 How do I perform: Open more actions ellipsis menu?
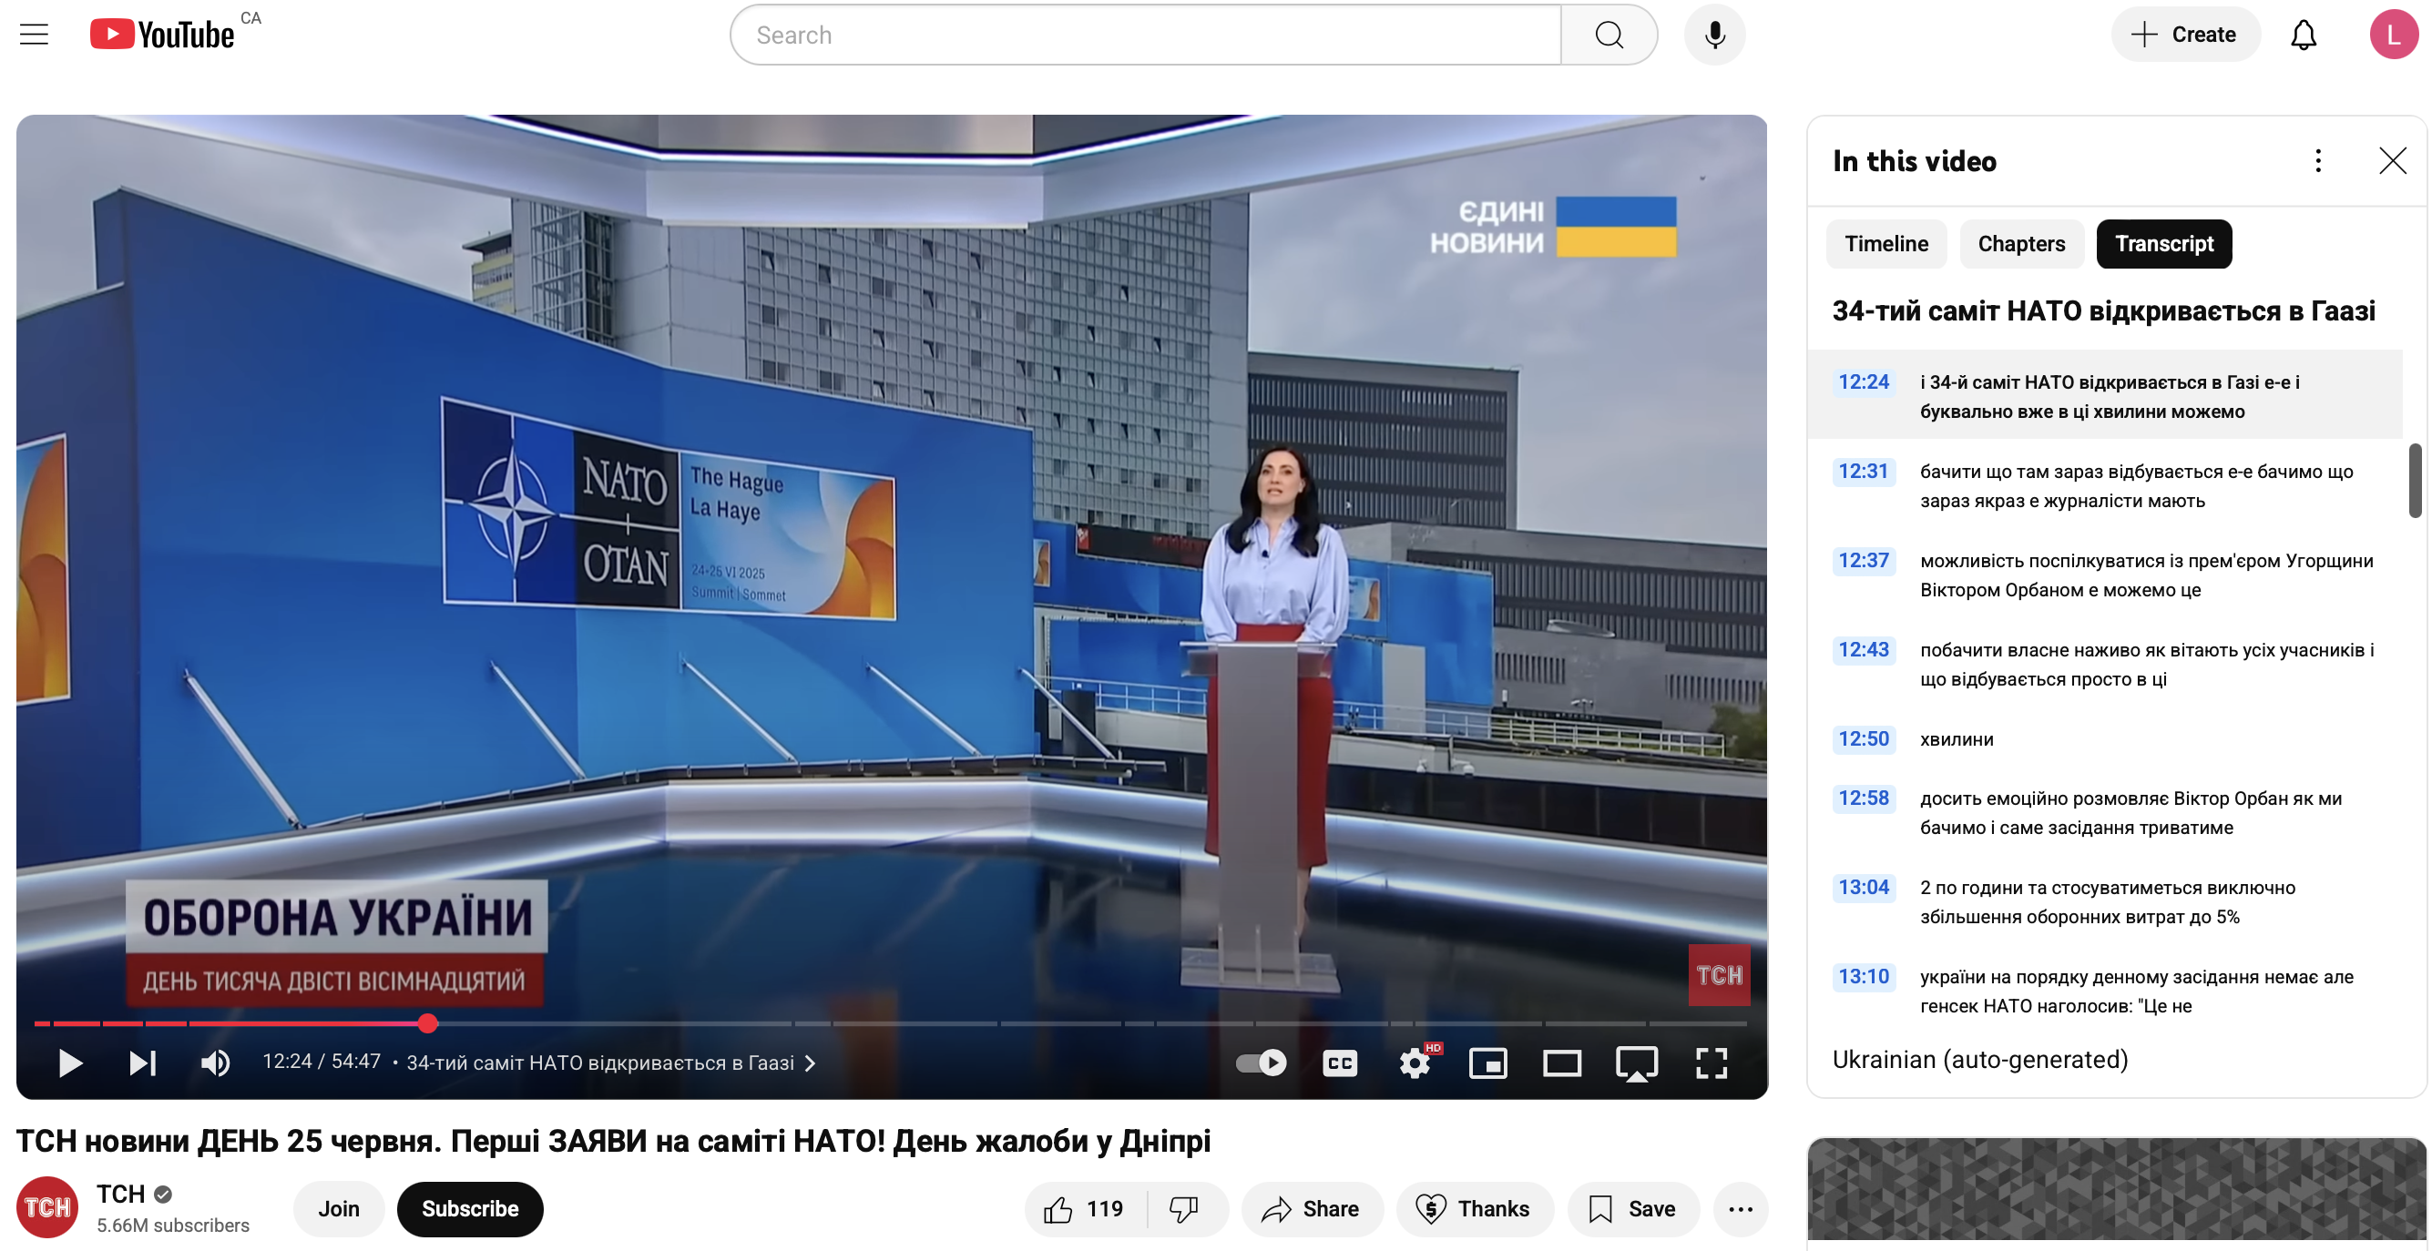[1740, 1208]
